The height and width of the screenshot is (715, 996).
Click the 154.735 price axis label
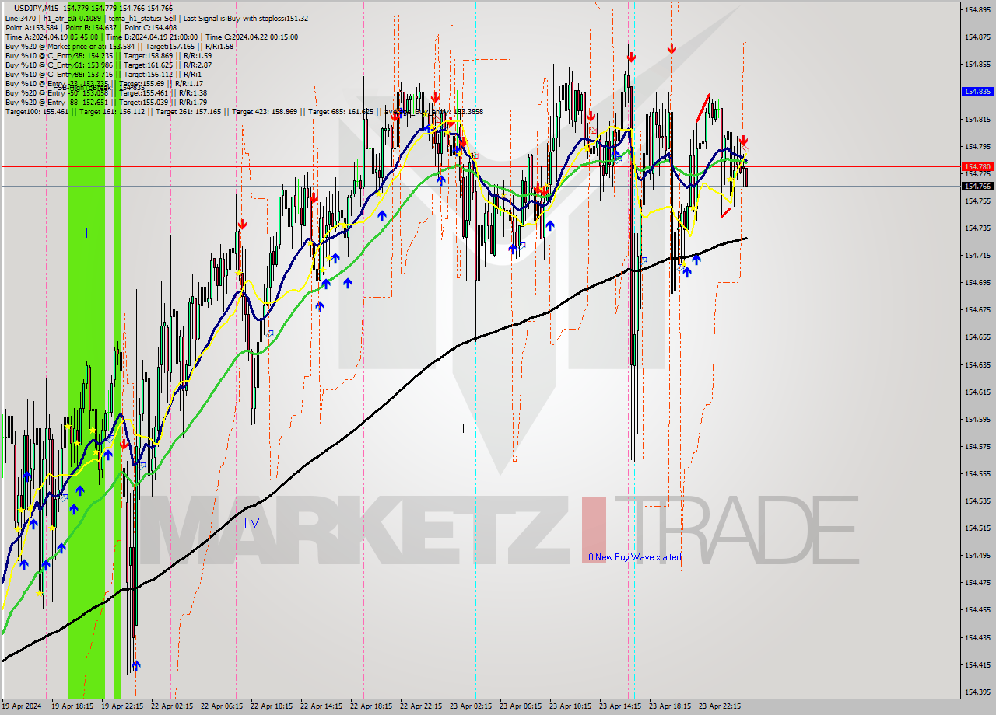tap(977, 228)
